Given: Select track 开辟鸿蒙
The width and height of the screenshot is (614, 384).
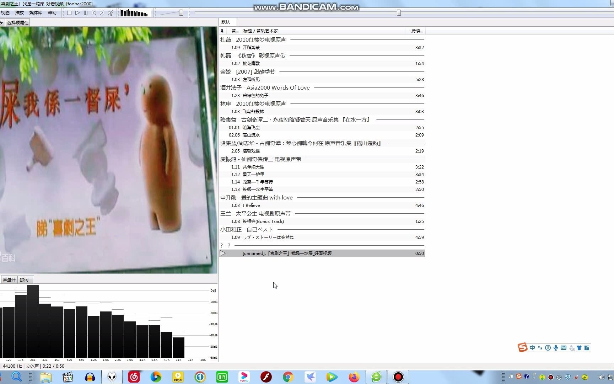Looking at the screenshot, I should [322, 48].
